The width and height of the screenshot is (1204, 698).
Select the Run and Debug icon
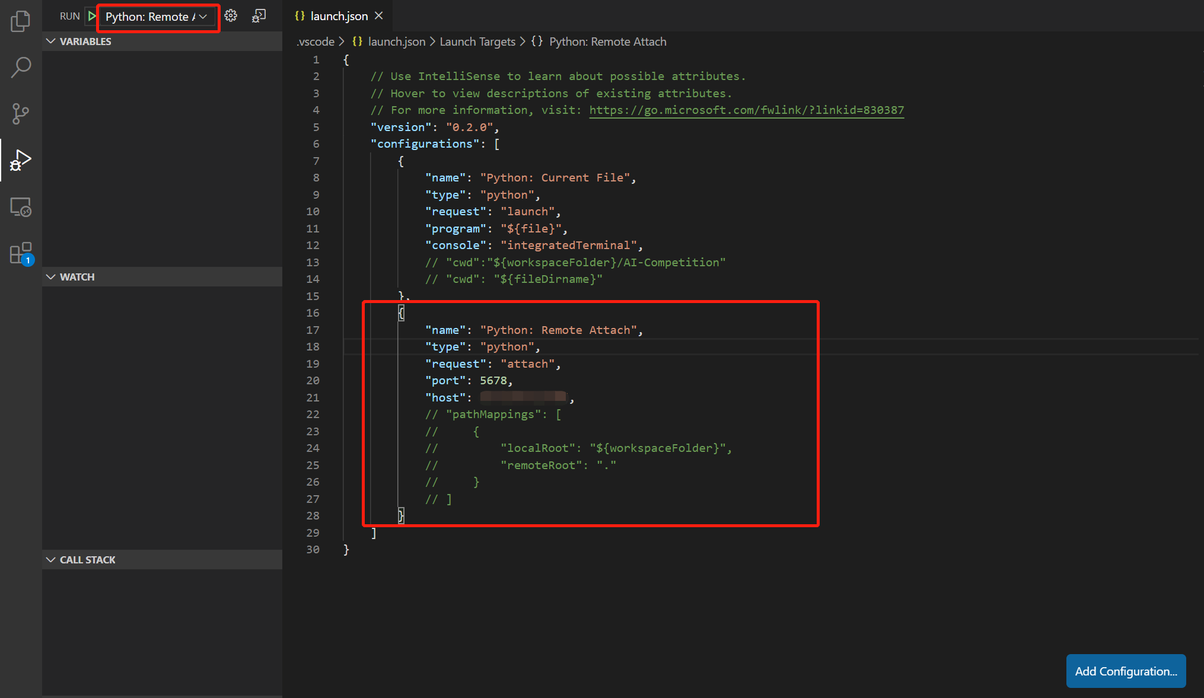[20, 160]
